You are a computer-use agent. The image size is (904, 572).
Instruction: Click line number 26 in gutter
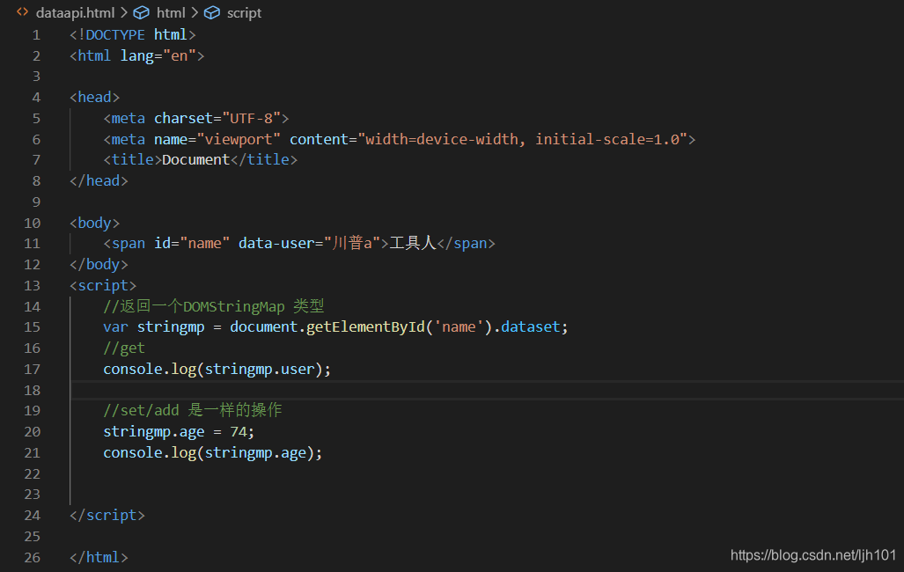33,558
